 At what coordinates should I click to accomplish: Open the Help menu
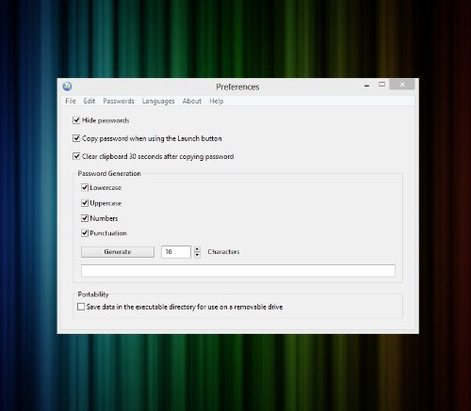217,101
